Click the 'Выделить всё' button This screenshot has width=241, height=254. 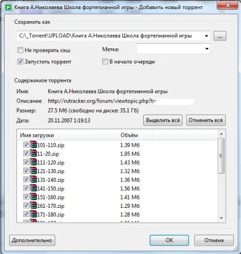click(x=163, y=120)
